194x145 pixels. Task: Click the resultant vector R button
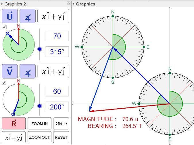point(14,124)
